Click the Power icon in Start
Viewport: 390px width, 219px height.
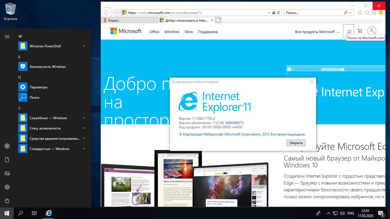tap(7, 201)
